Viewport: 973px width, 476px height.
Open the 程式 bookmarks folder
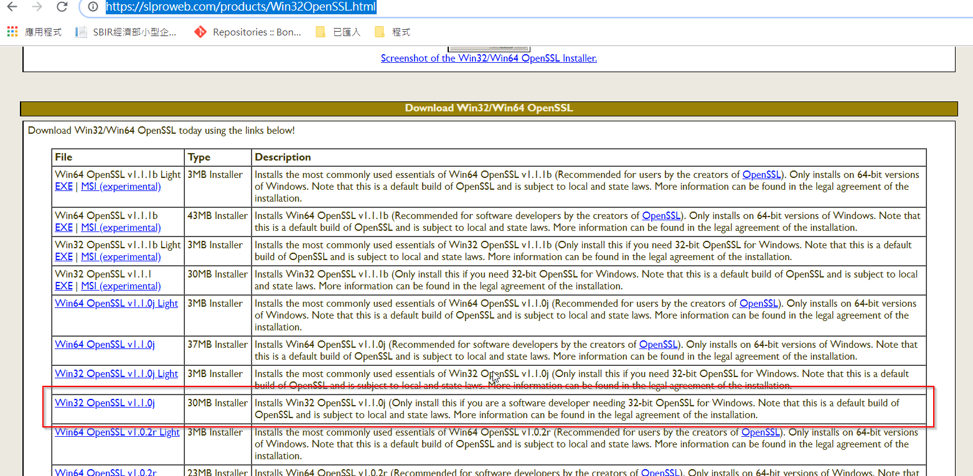click(393, 32)
